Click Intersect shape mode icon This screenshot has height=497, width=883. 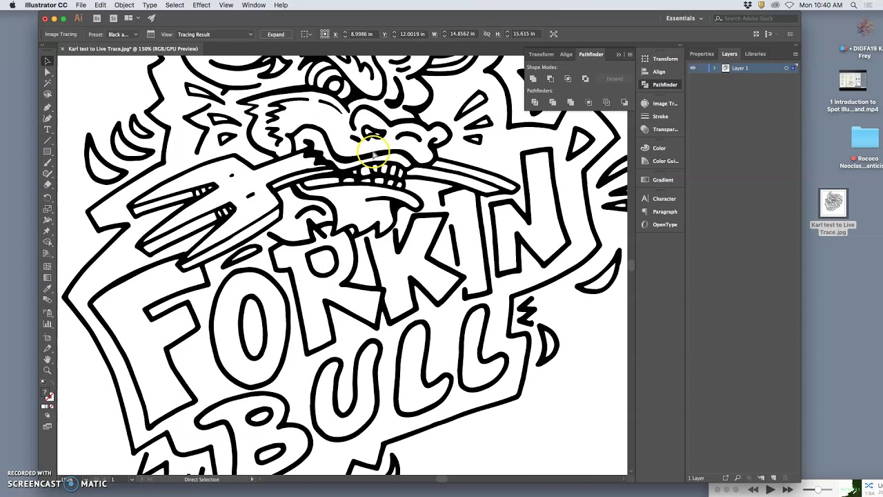(568, 79)
